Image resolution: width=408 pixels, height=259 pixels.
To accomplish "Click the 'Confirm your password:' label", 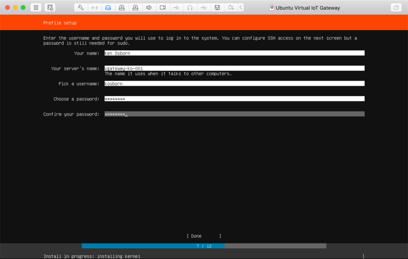I will click(71, 114).
